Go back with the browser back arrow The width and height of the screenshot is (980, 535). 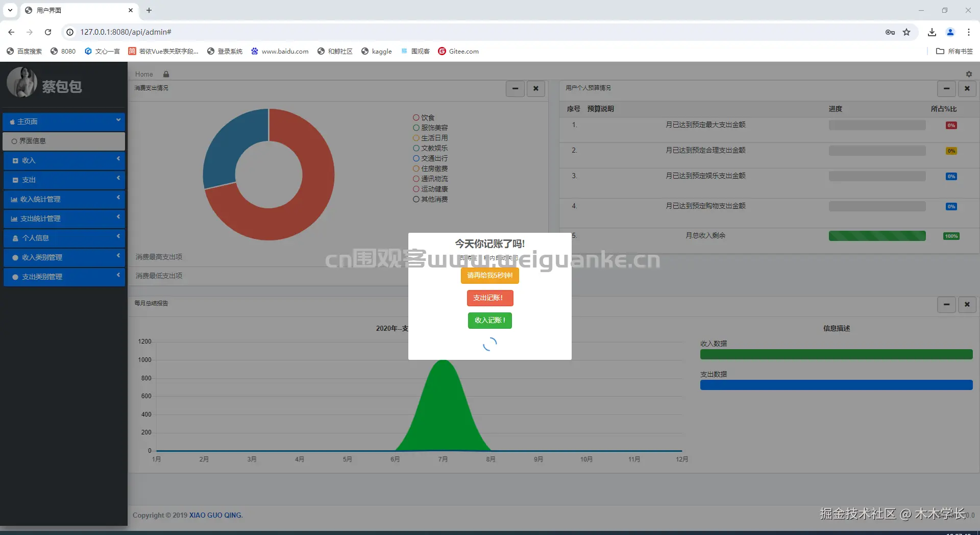(x=11, y=32)
